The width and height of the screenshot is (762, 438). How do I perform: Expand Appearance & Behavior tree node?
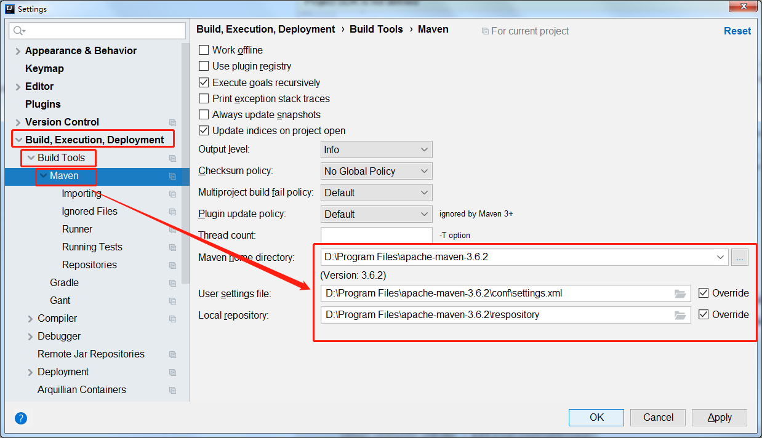[x=18, y=51]
